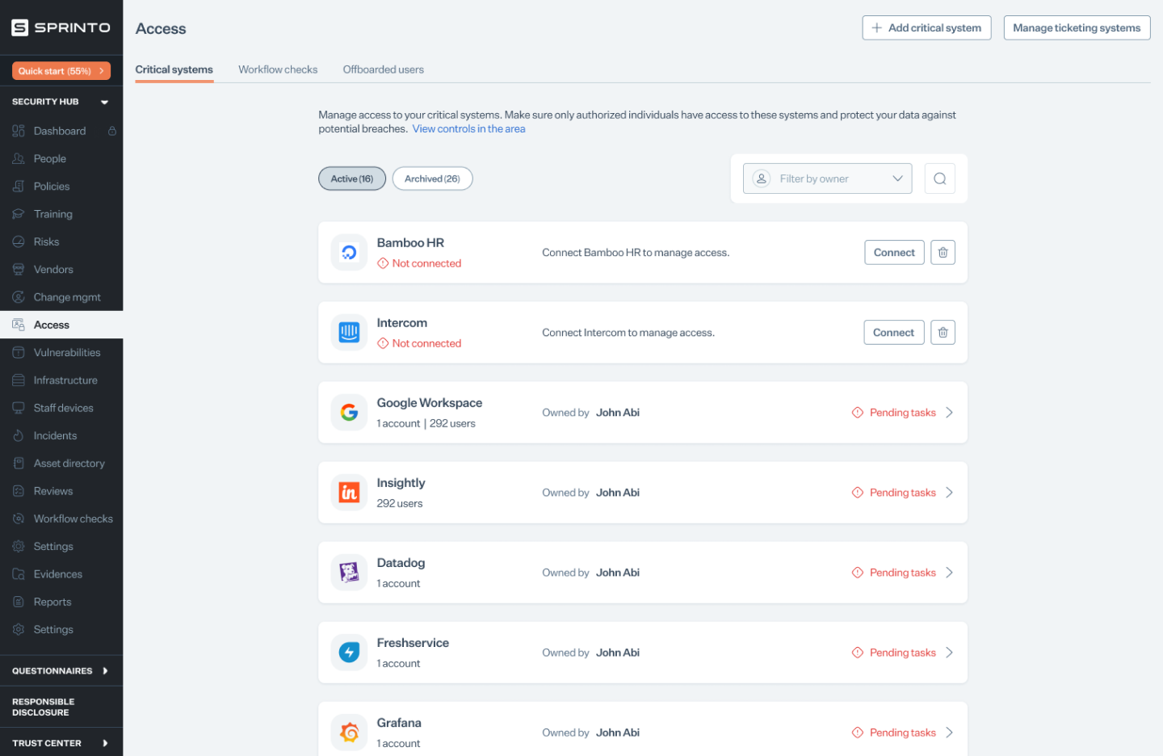The image size is (1163, 756).
Task: Click the Insightly logo
Action: tap(349, 493)
